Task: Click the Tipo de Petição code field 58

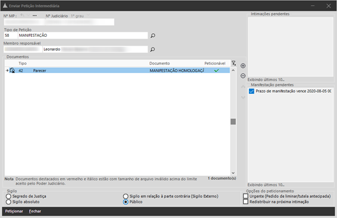Action: (11, 36)
